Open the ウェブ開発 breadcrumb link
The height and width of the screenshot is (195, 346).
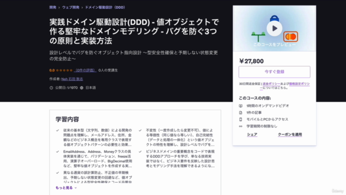(71, 7)
